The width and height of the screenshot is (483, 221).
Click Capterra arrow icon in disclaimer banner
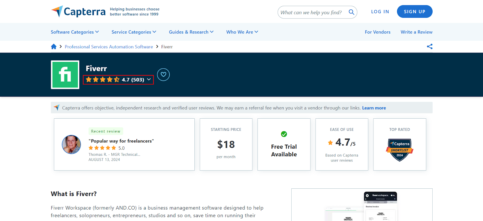pyautogui.click(x=56, y=107)
